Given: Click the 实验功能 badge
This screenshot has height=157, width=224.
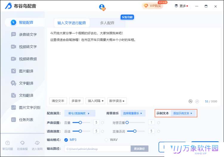Looking at the screenshot, I should (x=127, y=17).
